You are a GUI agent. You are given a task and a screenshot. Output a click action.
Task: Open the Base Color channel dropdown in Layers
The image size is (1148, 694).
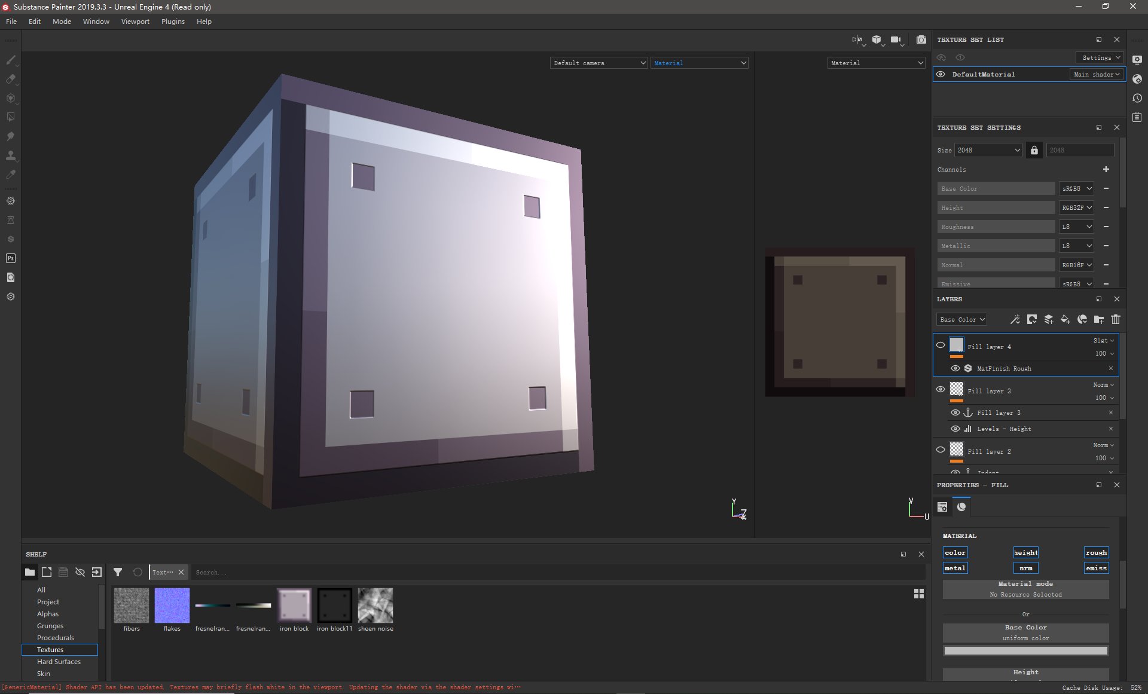coord(961,319)
